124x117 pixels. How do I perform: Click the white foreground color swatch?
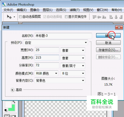(x=8, y=104)
